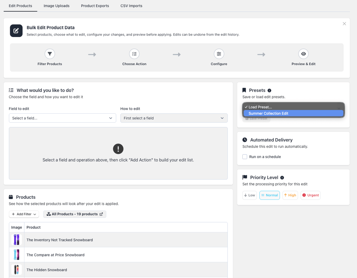Set priority level to Urgent
Viewport: 357px width, 278px height.
point(311,195)
